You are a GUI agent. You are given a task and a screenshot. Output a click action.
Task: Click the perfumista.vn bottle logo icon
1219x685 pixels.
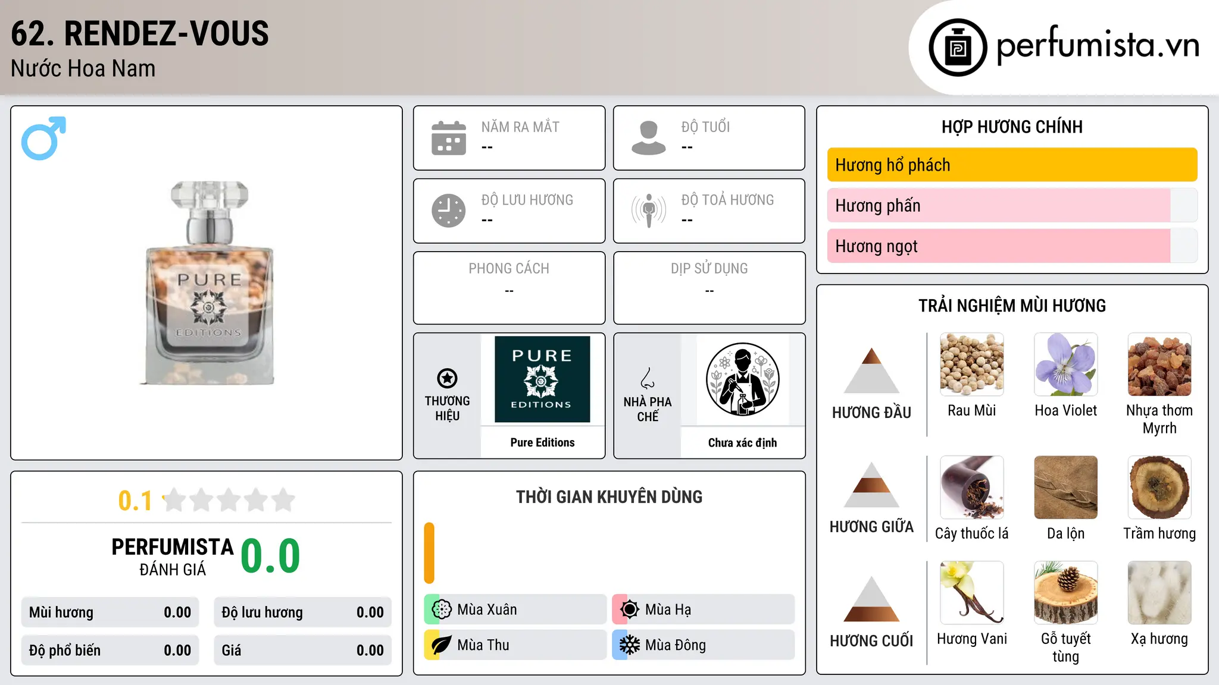pyautogui.click(x=958, y=48)
